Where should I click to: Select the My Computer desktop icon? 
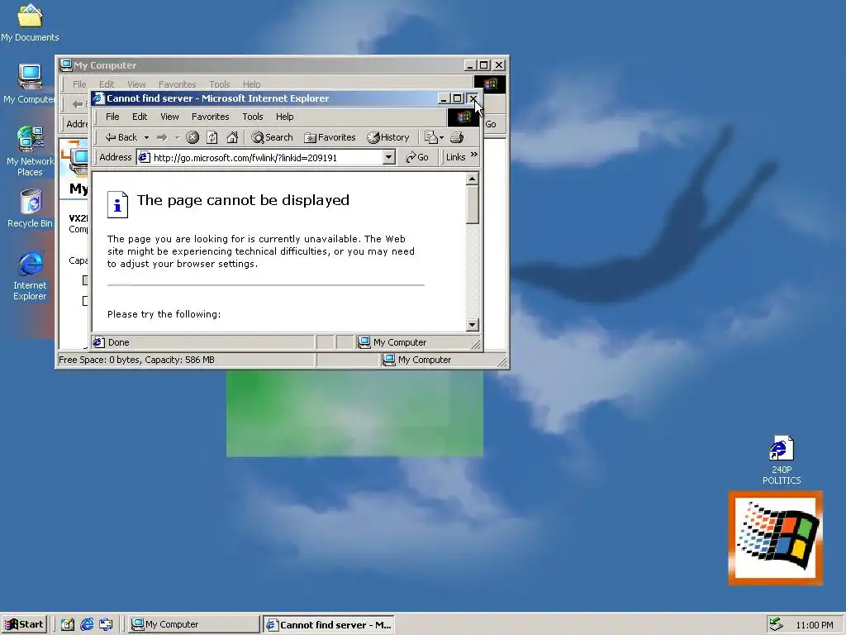tap(30, 84)
